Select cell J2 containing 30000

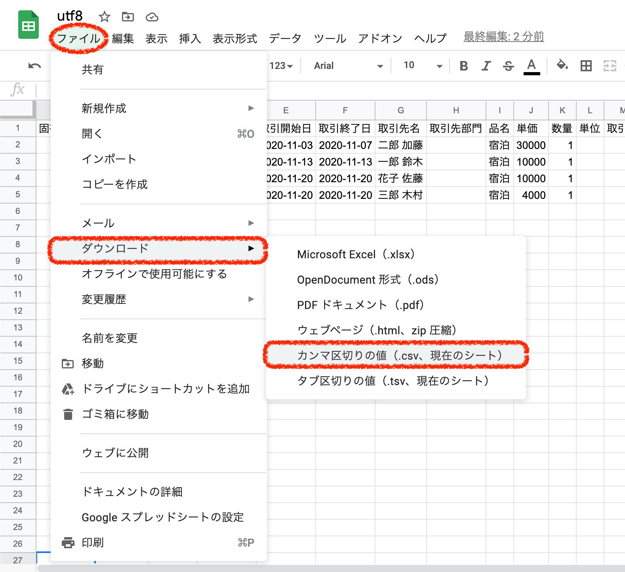click(531, 145)
